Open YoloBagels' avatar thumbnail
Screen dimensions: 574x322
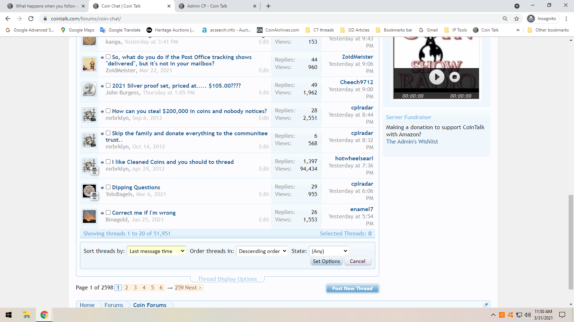[89, 191]
